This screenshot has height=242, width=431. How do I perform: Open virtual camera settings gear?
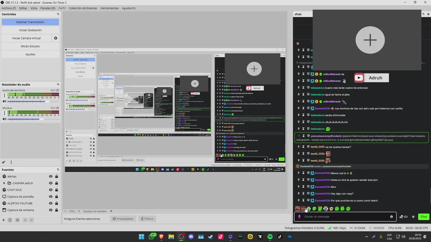tap(56, 38)
